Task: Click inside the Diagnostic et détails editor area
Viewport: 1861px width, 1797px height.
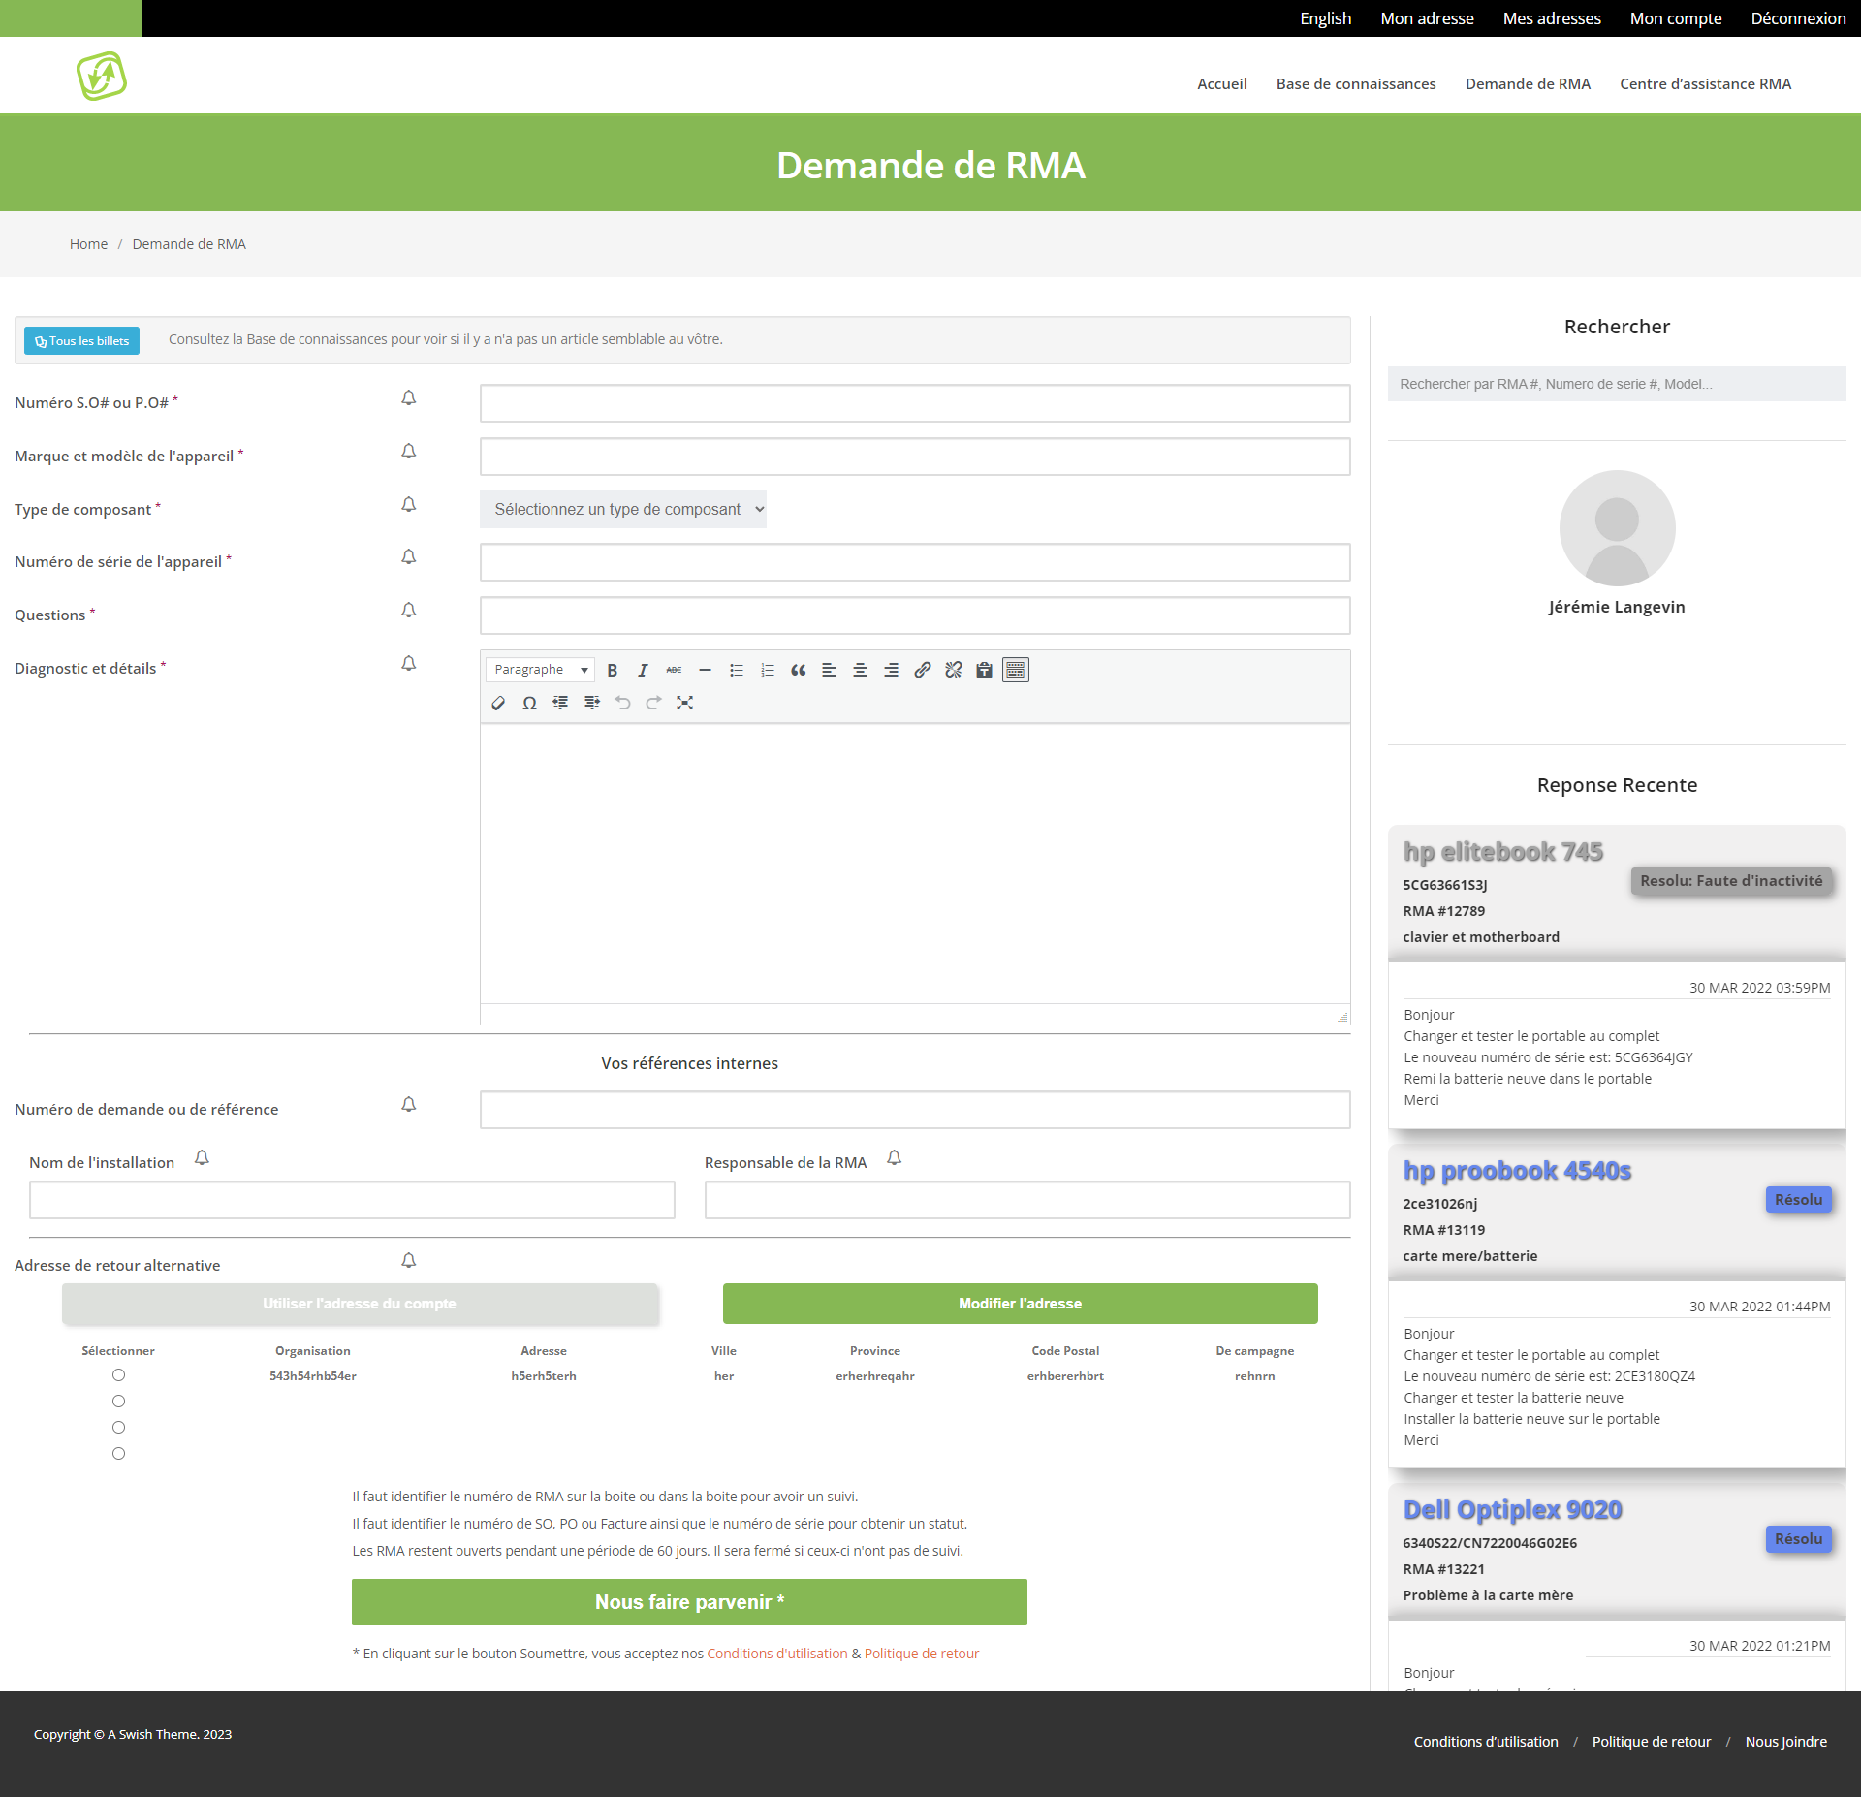Action: (915, 864)
